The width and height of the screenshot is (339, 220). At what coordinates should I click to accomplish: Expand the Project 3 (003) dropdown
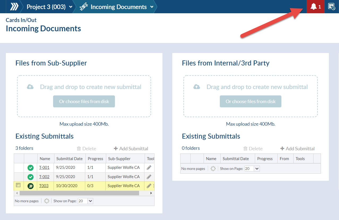71,7
